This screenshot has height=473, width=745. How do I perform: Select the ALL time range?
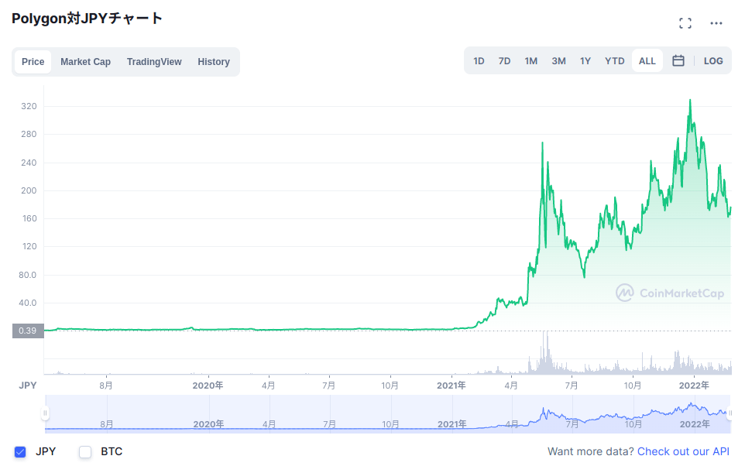pos(647,61)
